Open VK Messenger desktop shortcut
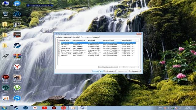Image resolution: width=196 pixels, height=110 pixels. (17, 5)
